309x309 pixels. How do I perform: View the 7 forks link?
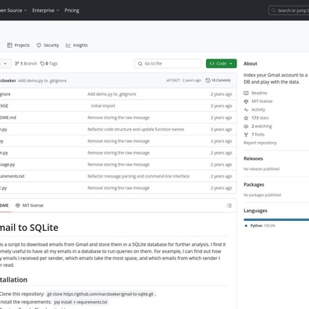click(x=258, y=134)
